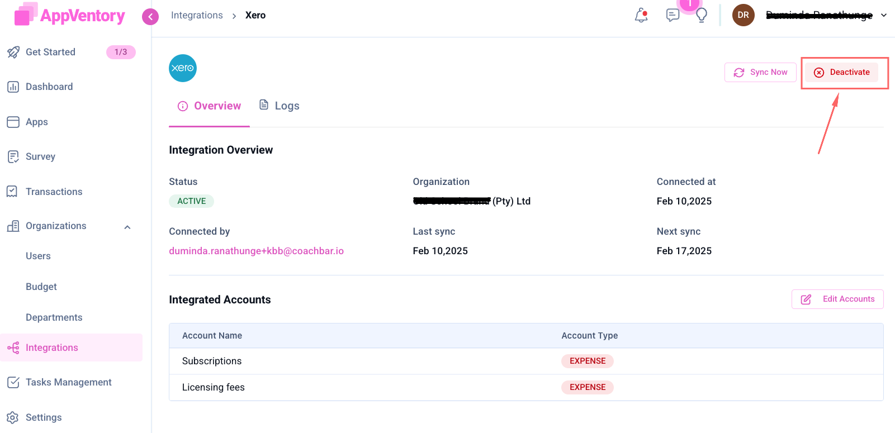Open the chat messages icon

pyautogui.click(x=673, y=15)
